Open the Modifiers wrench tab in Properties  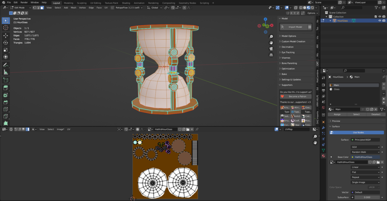click(323, 127)
